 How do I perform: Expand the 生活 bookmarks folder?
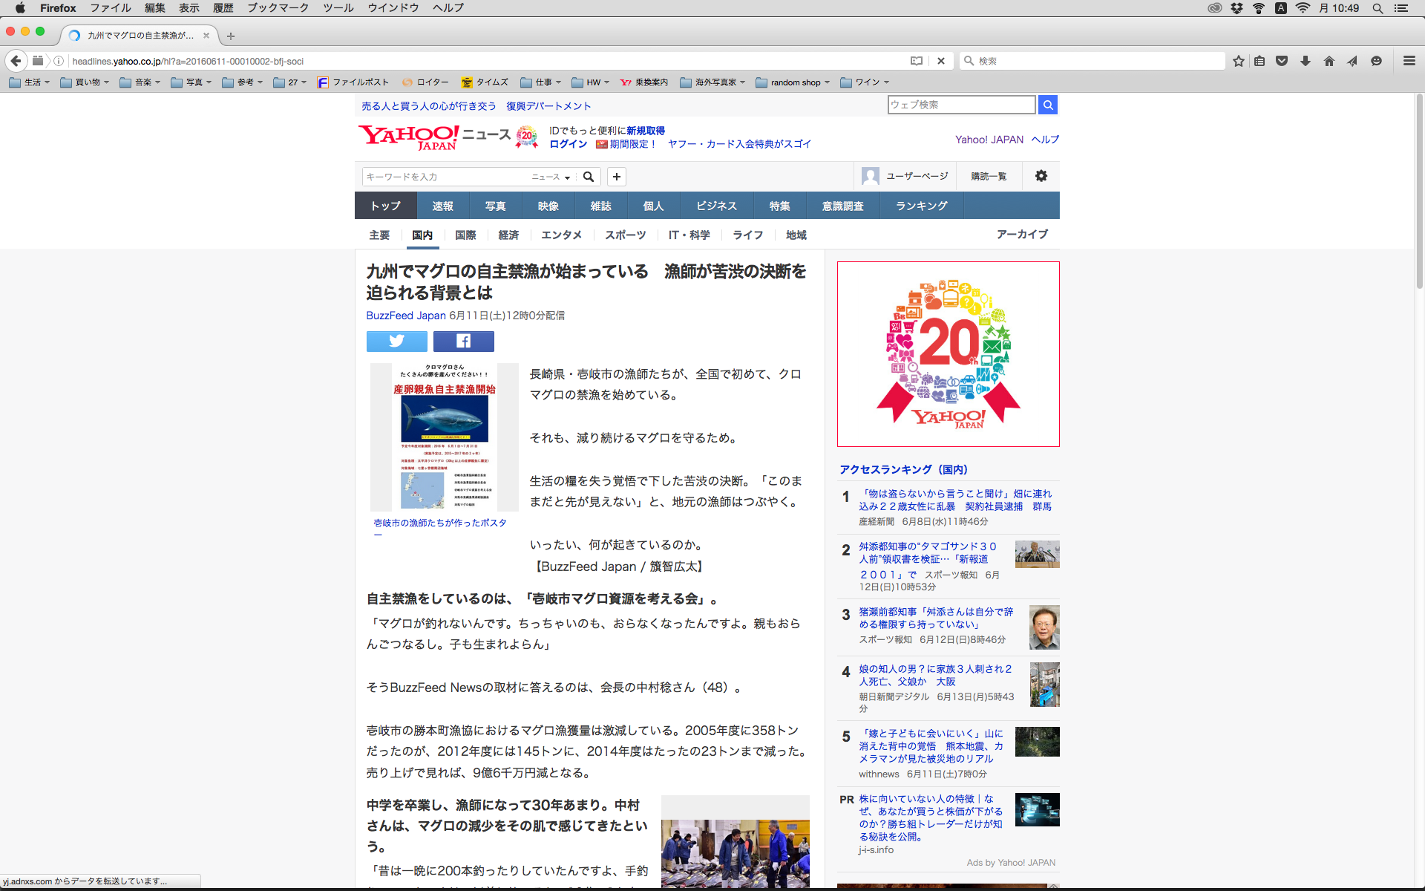coord(30,82)
